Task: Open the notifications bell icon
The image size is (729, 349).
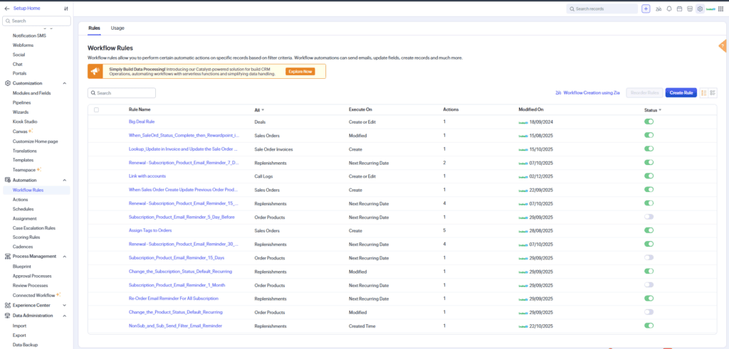Action: [669, 9]
